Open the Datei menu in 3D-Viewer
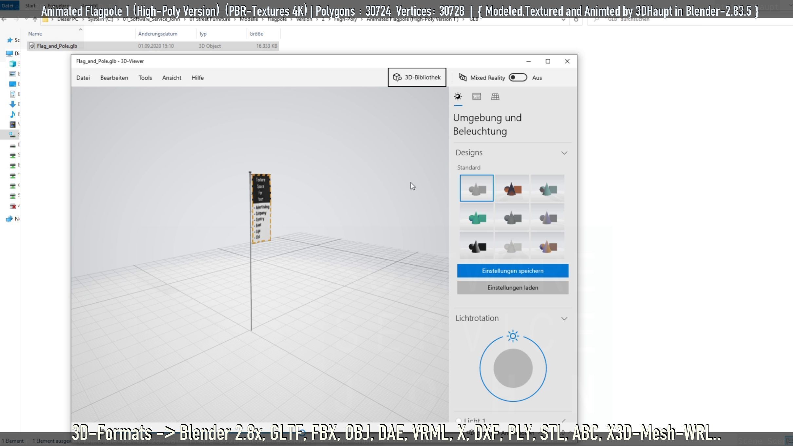Screen dimensions: 793x446 pyautogui.click(x=83, y=78)
